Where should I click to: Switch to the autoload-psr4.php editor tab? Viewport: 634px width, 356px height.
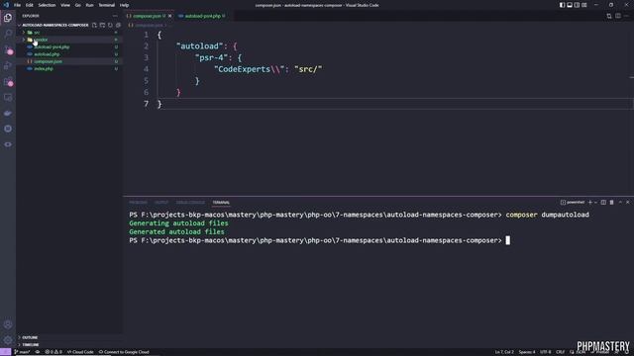tap(202, 16)
